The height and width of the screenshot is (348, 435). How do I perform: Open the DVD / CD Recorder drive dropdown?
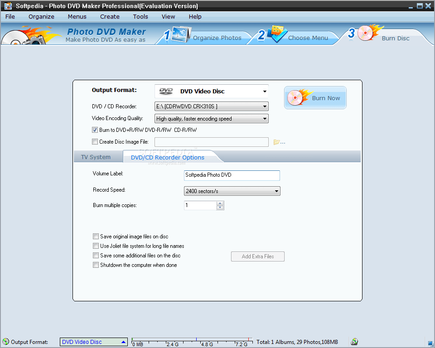[212, 106]
